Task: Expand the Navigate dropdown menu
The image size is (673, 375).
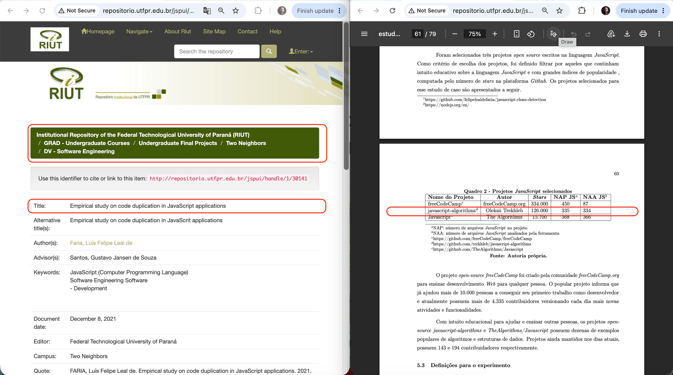Action: 139,32
